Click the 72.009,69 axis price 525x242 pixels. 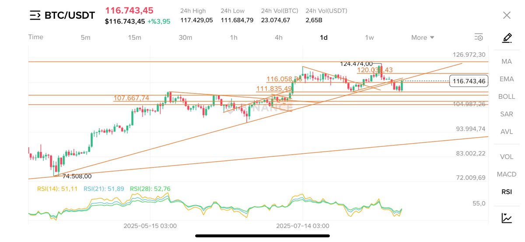click(471, 178)
